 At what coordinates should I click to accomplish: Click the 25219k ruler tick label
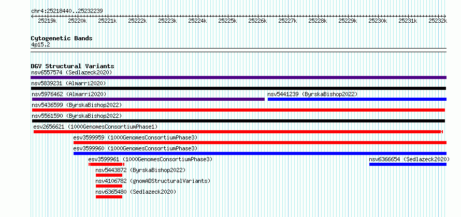tap(47, 21)
